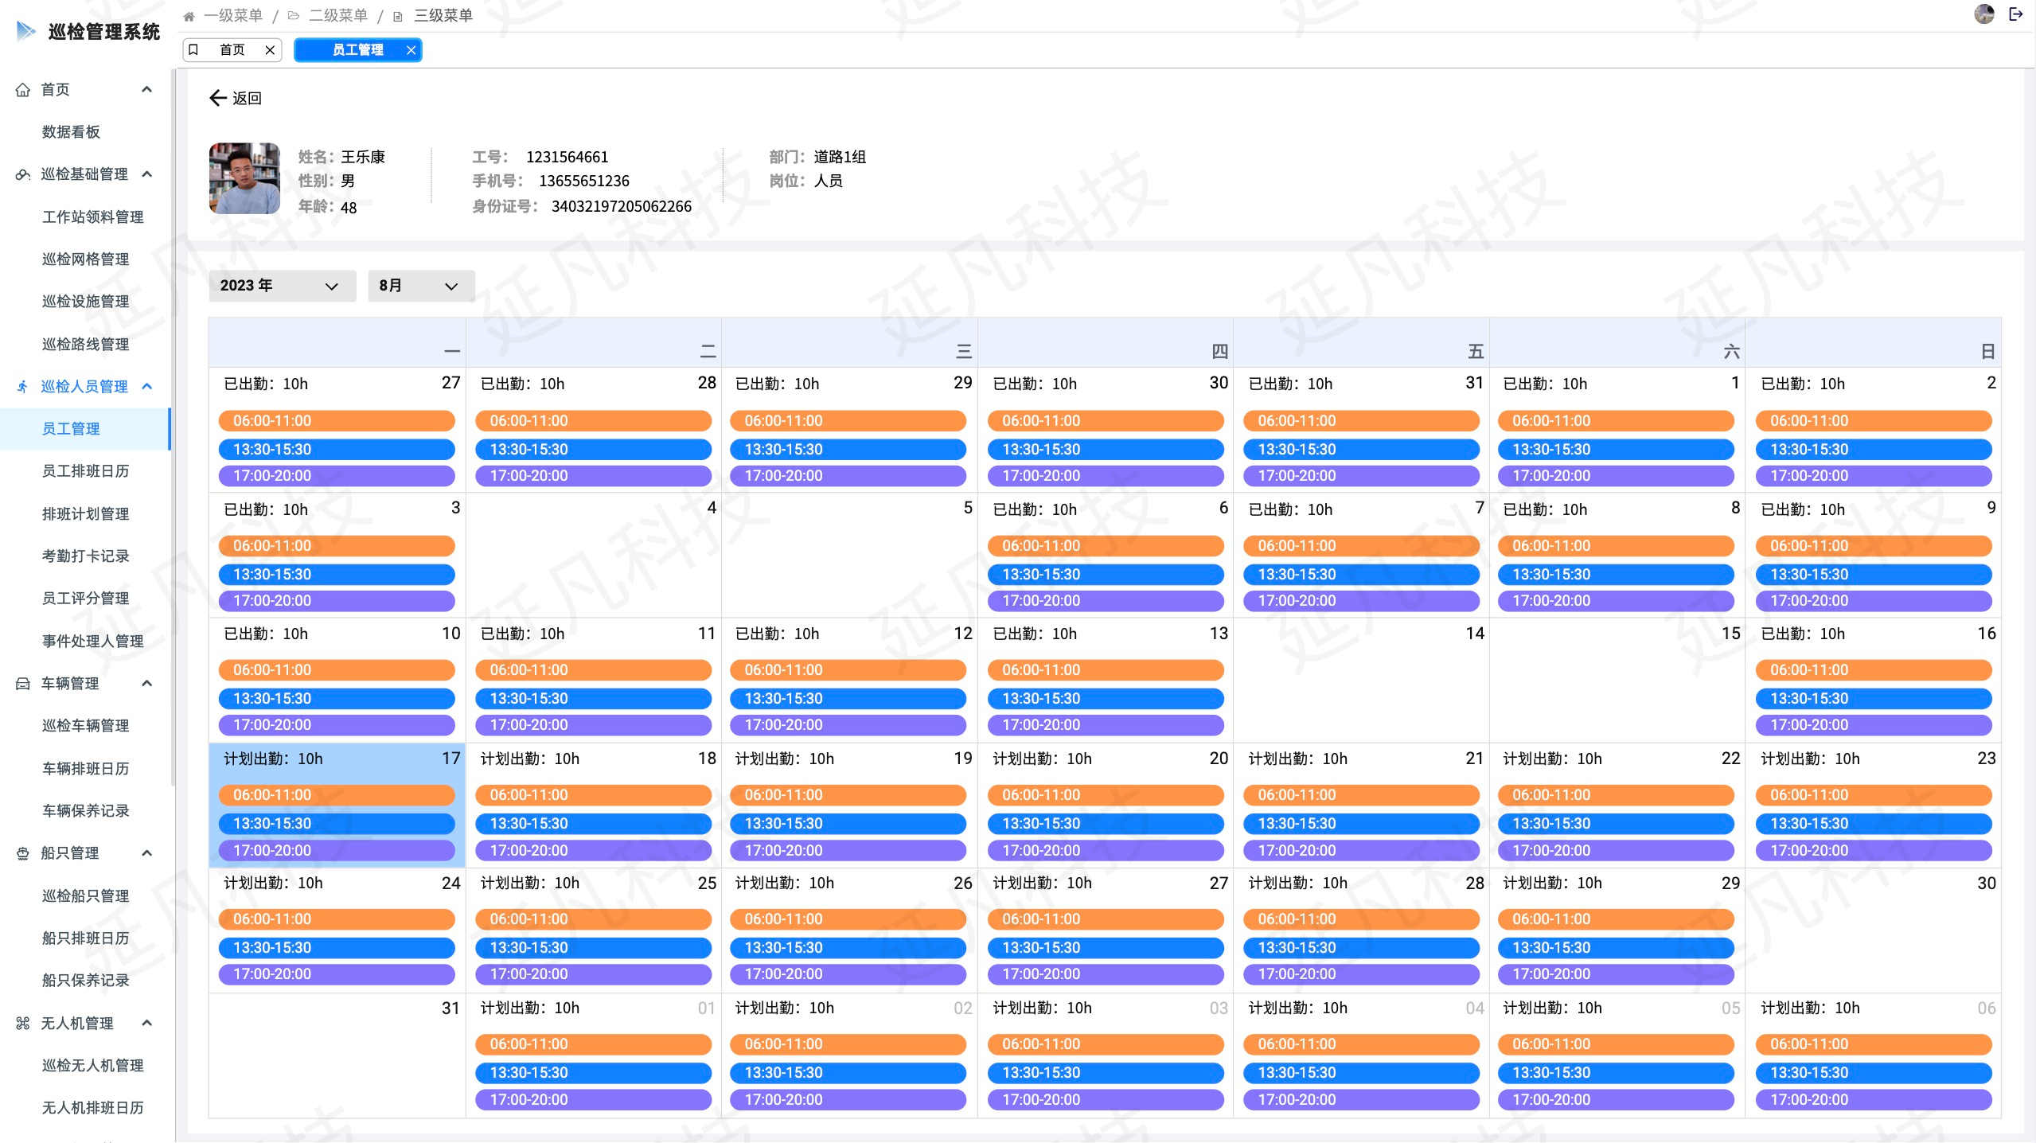The image size is (2036, 1143).
Task: Open 员工评分管理 menu item
Action: 85,599
